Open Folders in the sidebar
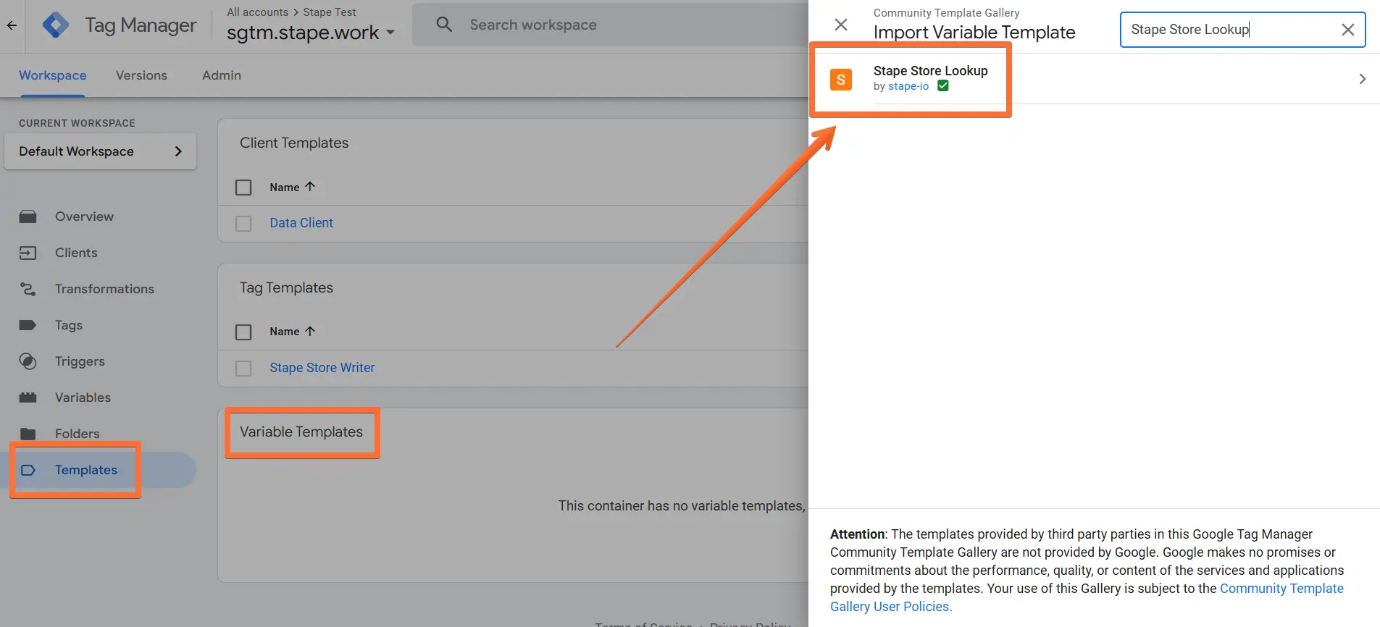This screenshot has width=1380, height=627. 77,434
